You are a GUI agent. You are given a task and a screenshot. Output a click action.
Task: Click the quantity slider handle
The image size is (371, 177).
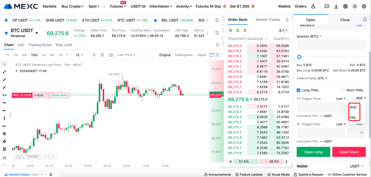[x=299, y=57]
